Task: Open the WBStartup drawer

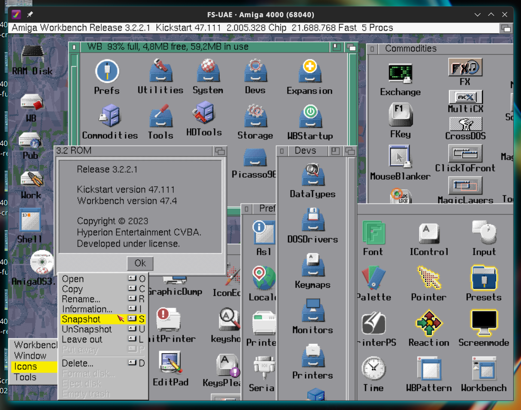Action: (x=310, y=117)
